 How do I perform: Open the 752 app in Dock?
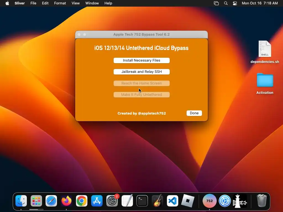[x=209, y=201]
